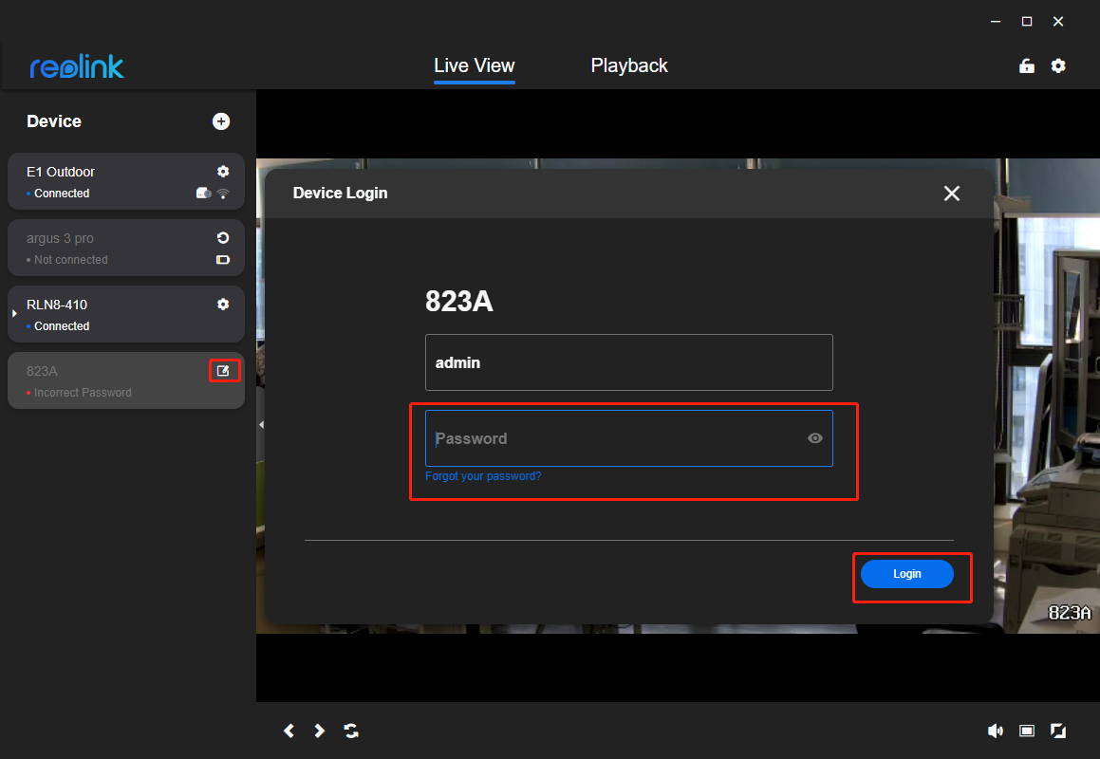Change screen layout view icon

1026,731
